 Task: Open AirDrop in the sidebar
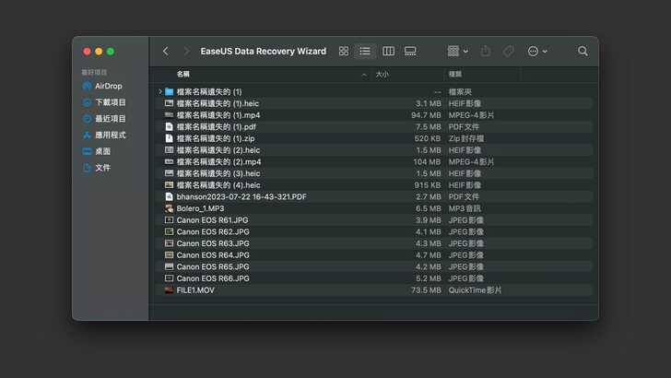click(108, 86)
